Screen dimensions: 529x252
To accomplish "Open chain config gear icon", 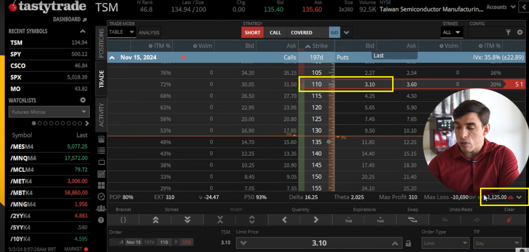I will tap(520, 33).
